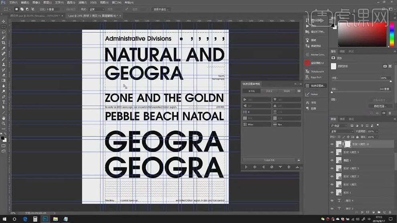The image size is (397, 223).
Task: Open the Parker panel icon
Action: click(308, 94)
